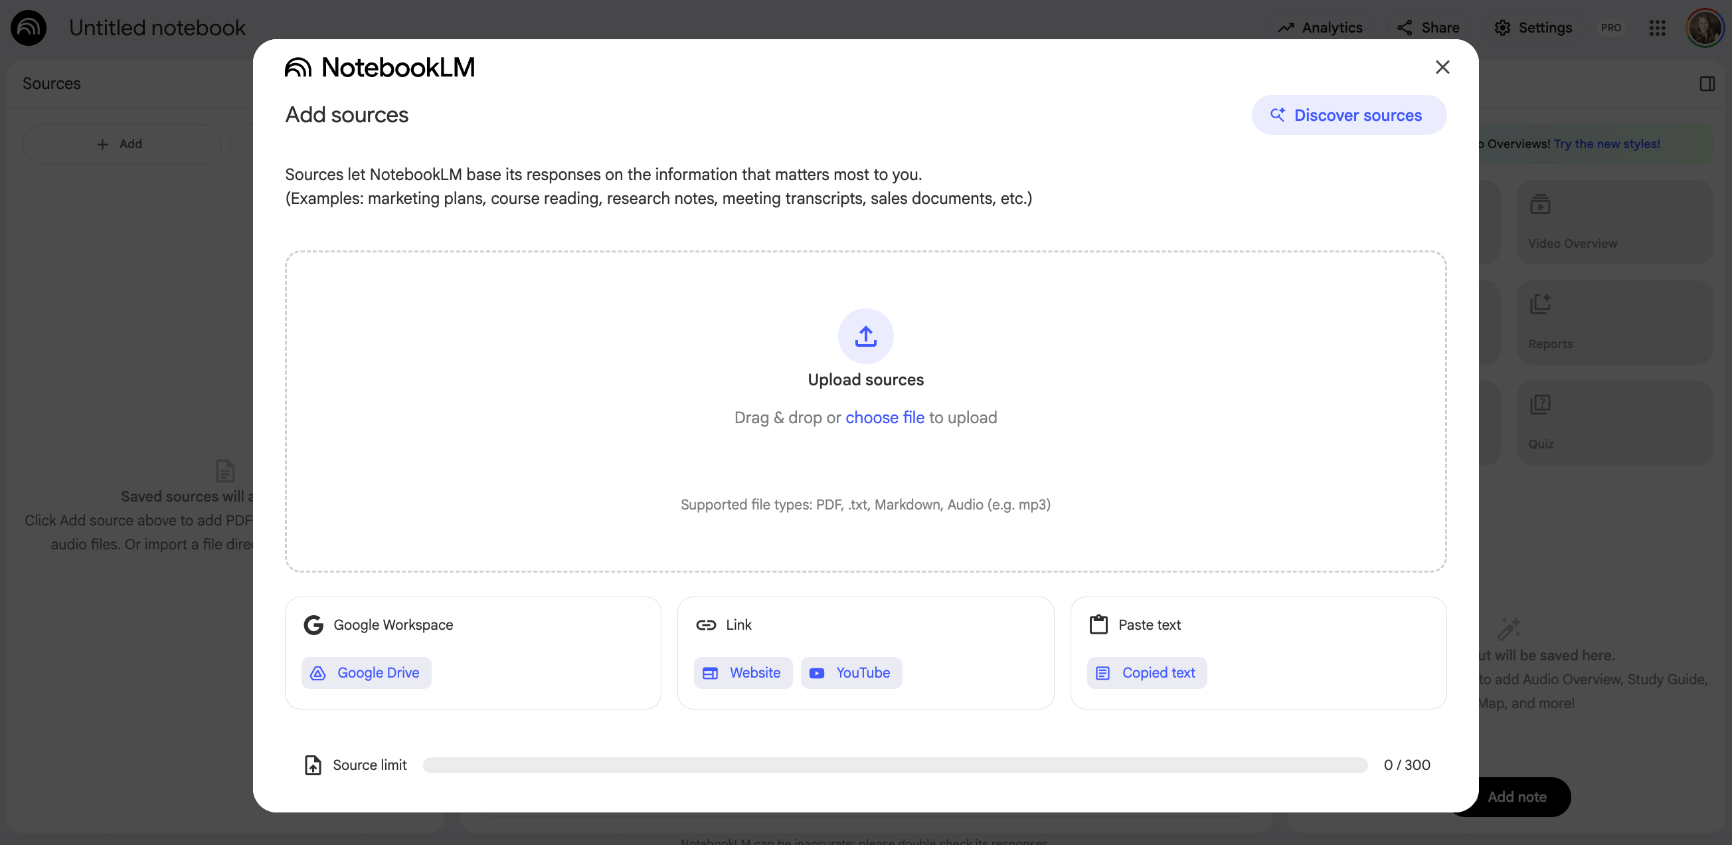Open the Google apps grid

pos(1657,28)
